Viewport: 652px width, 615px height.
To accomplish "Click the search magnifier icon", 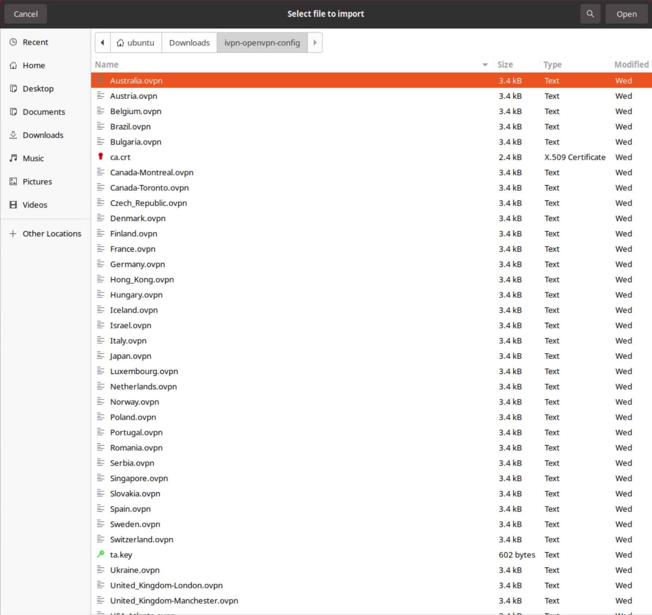I will coord(590,14).
